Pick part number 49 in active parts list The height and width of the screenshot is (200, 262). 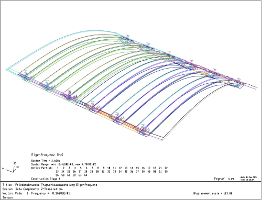click(x=149, y=172)
